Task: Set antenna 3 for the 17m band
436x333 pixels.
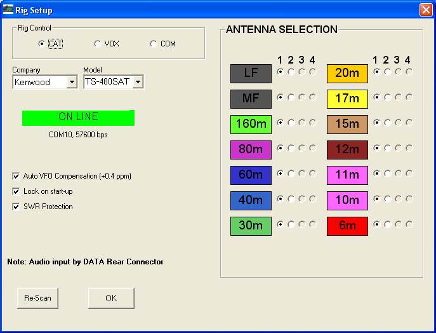Action: (399, 97)
